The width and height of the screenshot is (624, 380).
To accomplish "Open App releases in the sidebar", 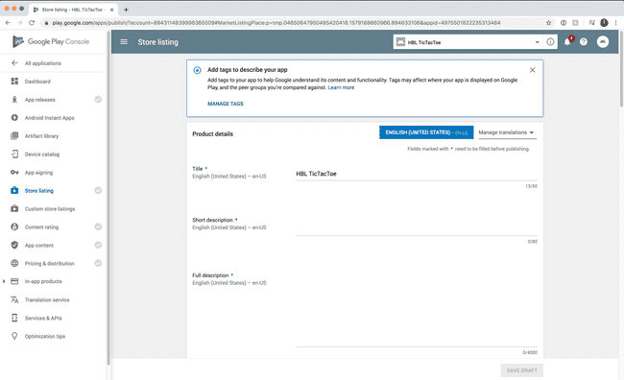I will [x=39, y=100].
